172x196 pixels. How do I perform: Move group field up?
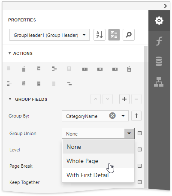[96, 99]
